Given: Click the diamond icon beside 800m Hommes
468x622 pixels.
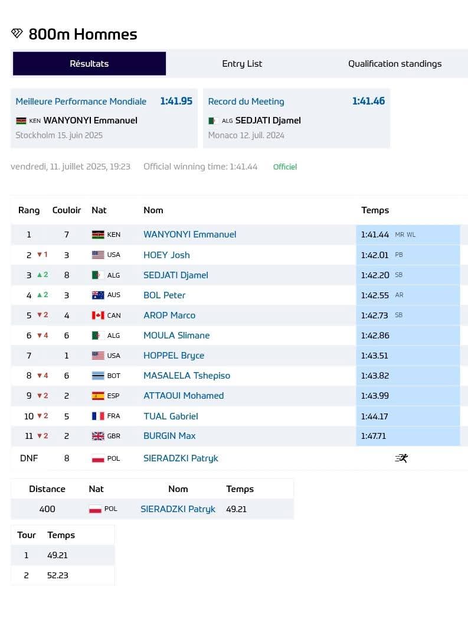Looking at the screenshot, I should (17, 33).
